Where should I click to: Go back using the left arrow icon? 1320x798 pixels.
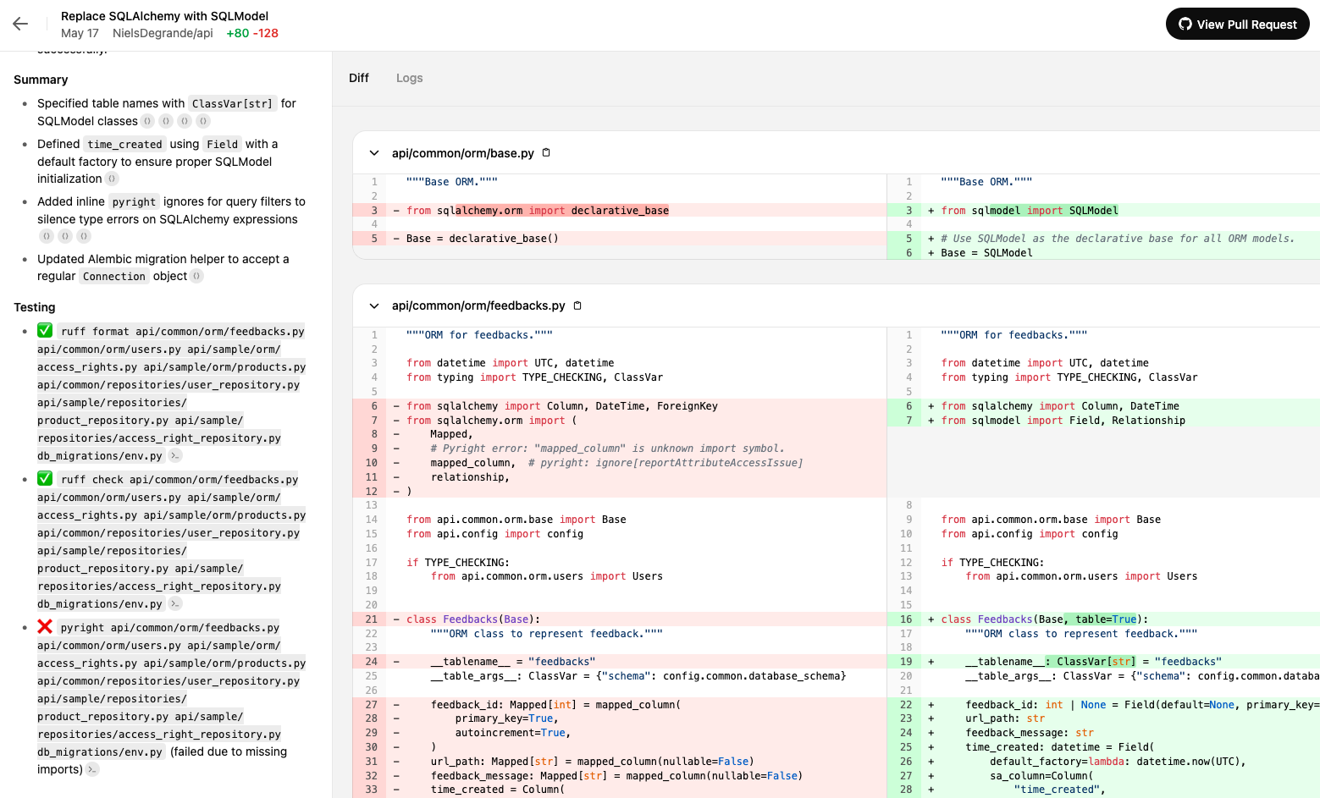pyautogui.click(x=20, y=25)
